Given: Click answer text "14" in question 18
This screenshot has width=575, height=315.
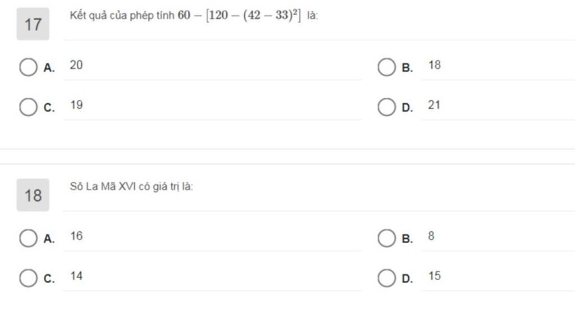Looking at the screenshot, I should point(76,276).
